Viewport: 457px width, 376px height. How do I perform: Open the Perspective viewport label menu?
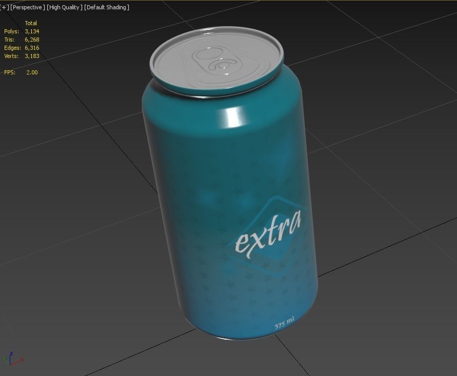click(x=28, y=7)
